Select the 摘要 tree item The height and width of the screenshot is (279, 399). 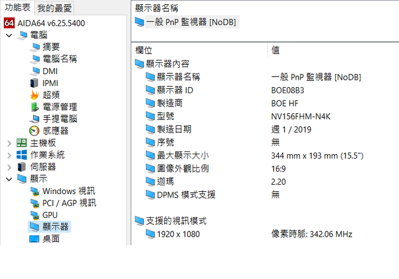[x=51, y=47]
